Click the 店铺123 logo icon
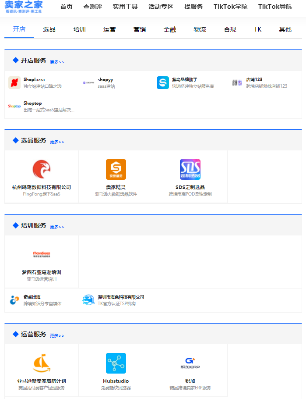The height and width of the screenshot is (399, 306). tap(237, 83)
